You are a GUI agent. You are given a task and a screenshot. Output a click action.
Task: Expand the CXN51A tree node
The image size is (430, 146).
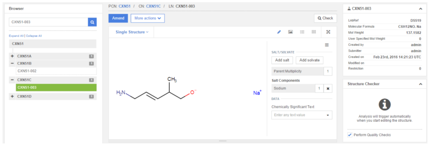point(12,56)
